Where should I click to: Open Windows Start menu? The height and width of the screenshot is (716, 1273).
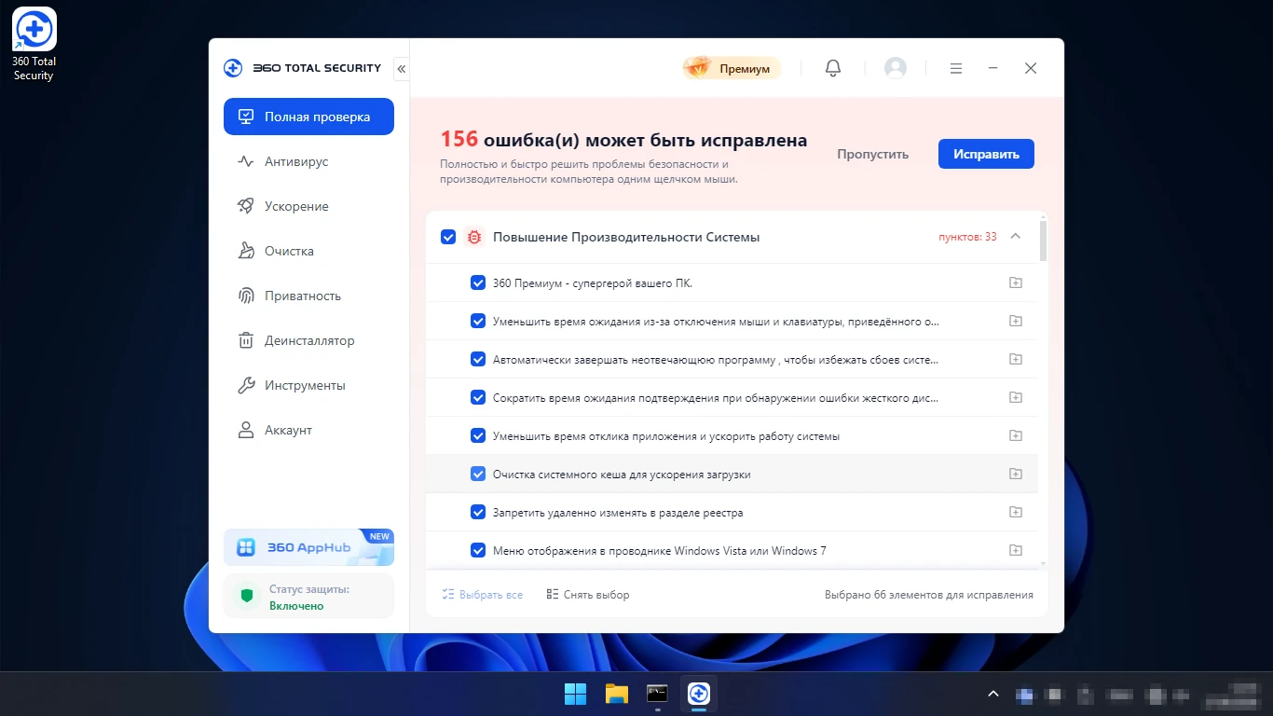click(575, 694)
